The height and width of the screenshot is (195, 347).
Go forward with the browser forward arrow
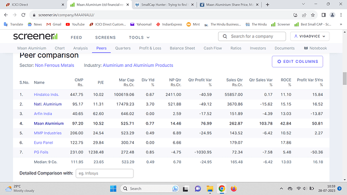tap(15, 15)
